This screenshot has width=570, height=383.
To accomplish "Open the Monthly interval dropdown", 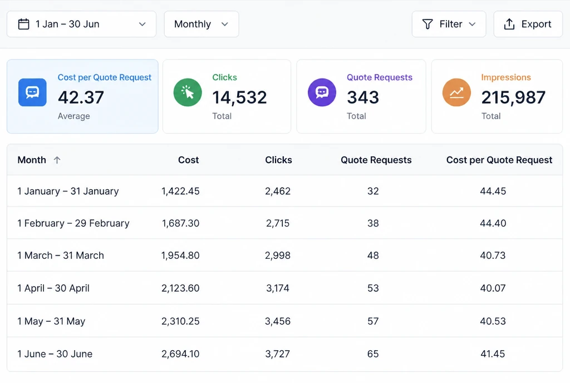I will [202, 24].
